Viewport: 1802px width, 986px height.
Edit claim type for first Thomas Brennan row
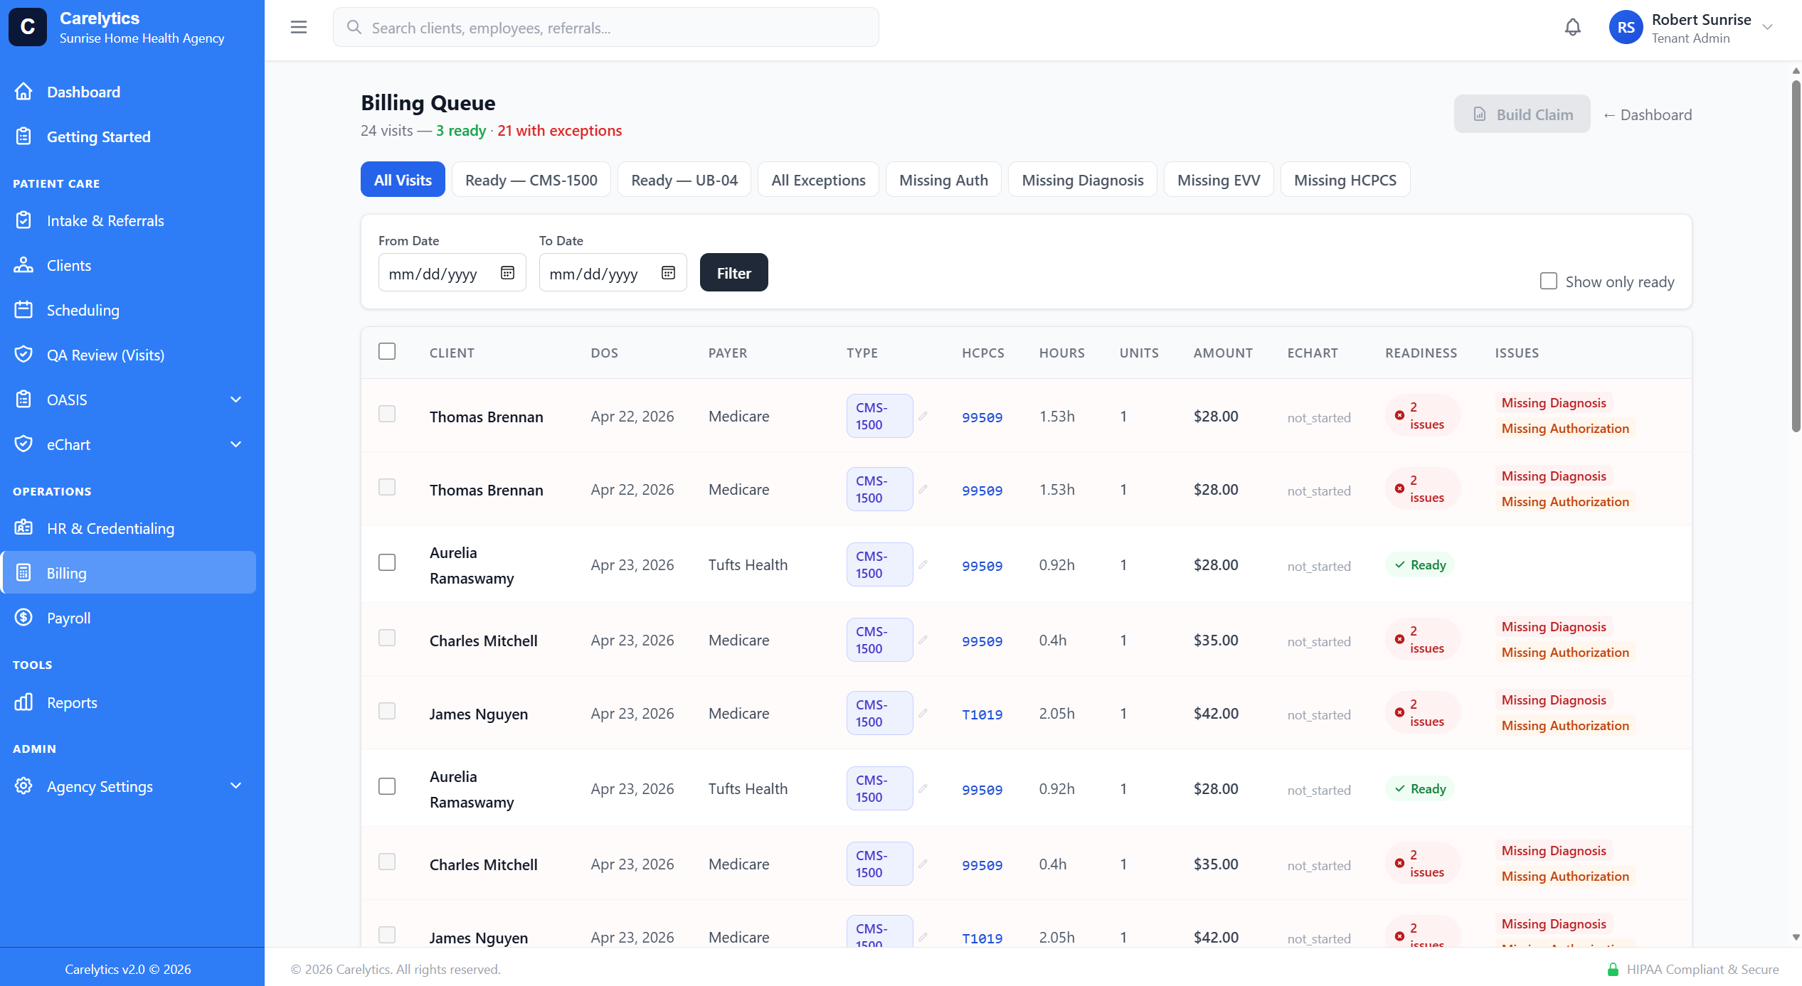[923, 416]
